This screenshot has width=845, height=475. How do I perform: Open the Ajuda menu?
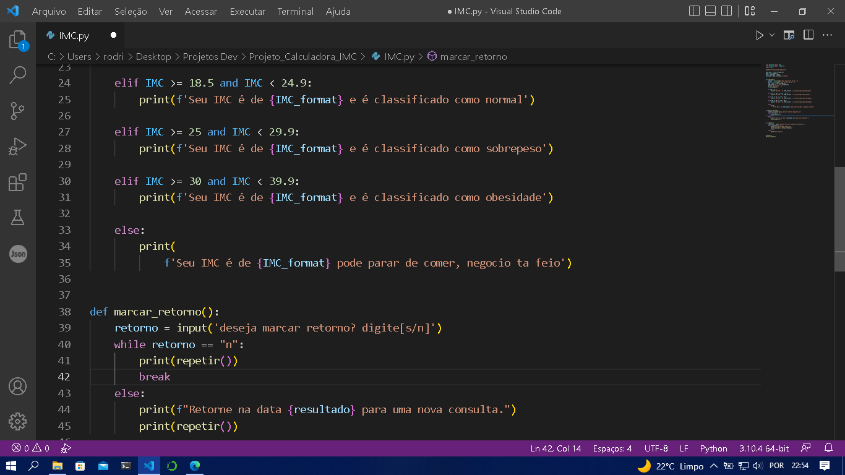(338, 11)
